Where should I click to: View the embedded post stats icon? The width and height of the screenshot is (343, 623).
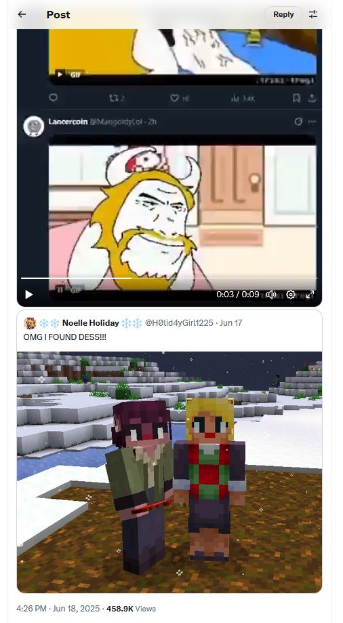pos(235,98)
